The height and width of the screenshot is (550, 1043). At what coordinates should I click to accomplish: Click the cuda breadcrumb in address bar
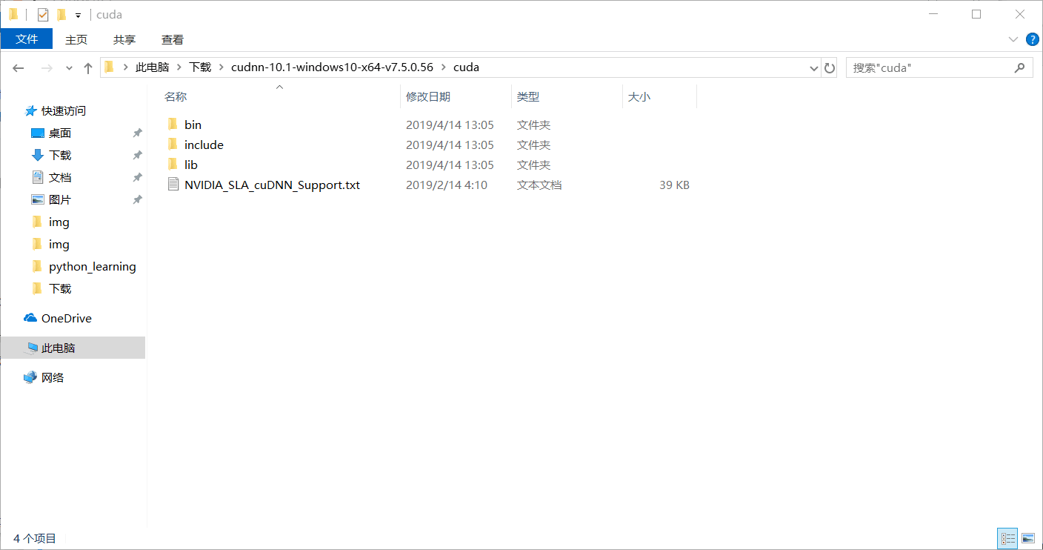466,67
